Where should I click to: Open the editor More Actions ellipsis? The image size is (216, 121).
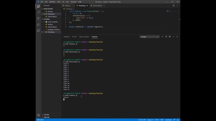177,6
